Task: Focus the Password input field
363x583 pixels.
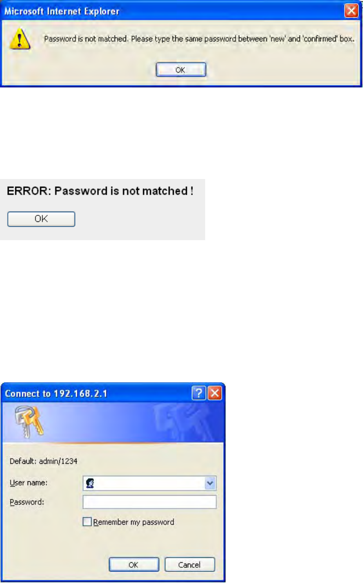Action: (150, 502)
